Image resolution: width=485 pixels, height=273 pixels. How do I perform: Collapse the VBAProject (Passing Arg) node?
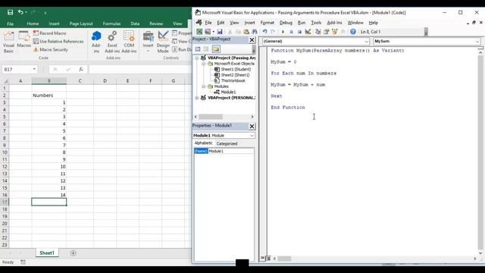(x=197, y=58)
